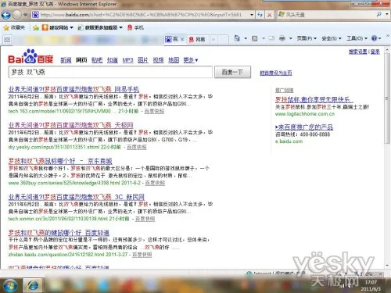Open the 罗技鼠标 sponsored ad link
Screen dimensions: 391x293
pyautogui.click(x=314, y=99)
